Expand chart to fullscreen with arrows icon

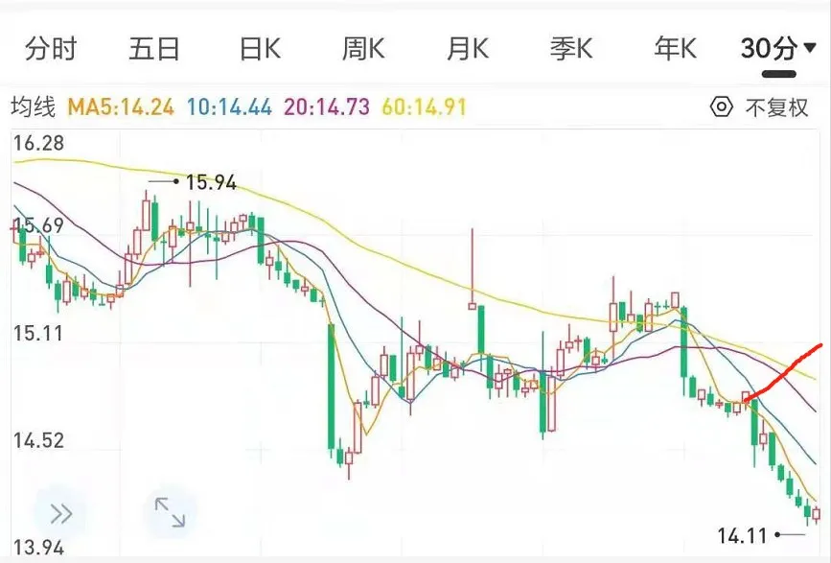click(x=170, y=513)
